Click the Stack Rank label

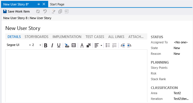point(158,79)
